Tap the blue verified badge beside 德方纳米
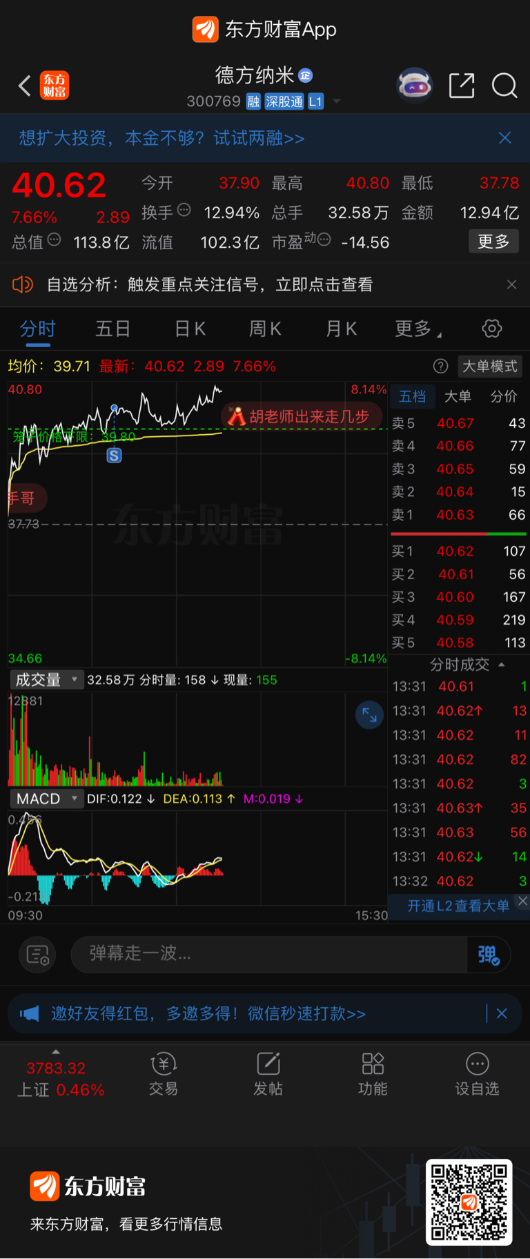Image resolution: width=530 pixels, height=1259 pixels. point(306,75)
